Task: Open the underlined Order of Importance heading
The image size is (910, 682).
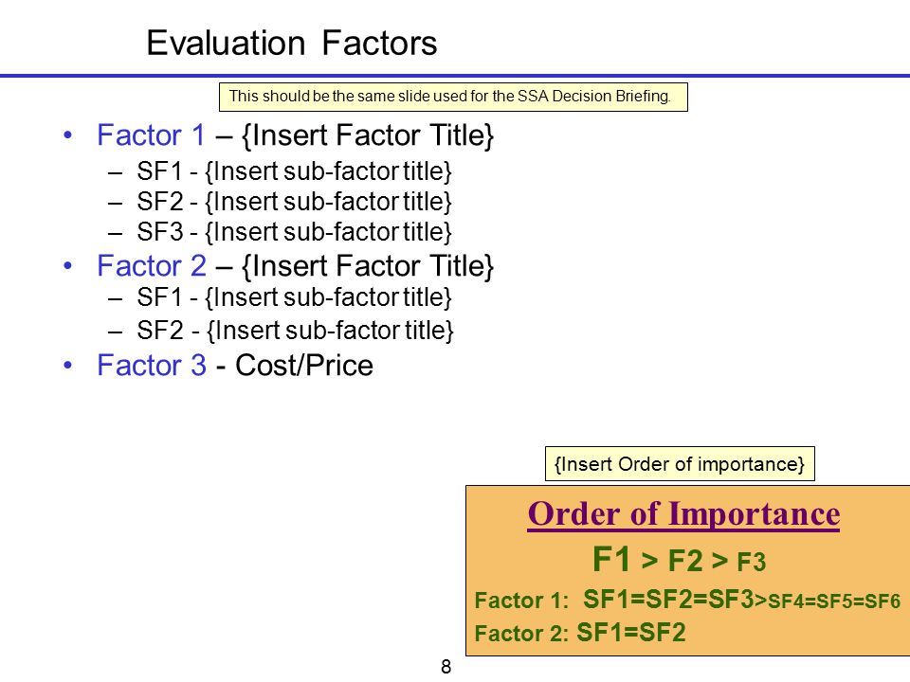Action: pos(683,513)
